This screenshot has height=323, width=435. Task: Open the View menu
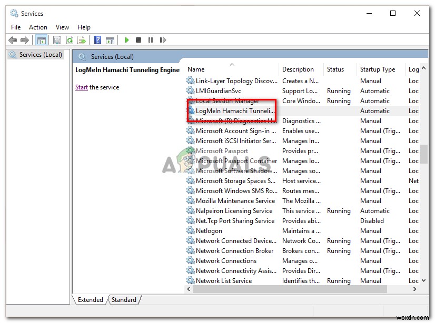pyautogui.click(x=62, y=27)
